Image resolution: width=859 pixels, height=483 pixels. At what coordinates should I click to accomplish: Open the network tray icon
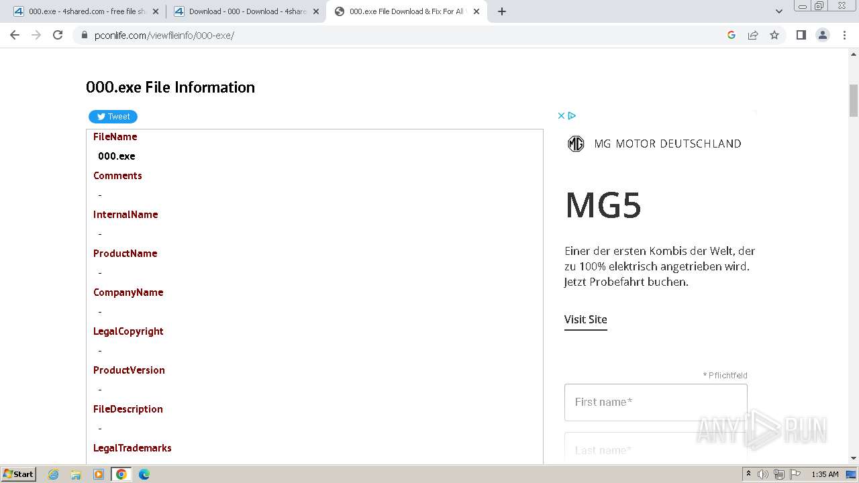click(x=779, y=474)
